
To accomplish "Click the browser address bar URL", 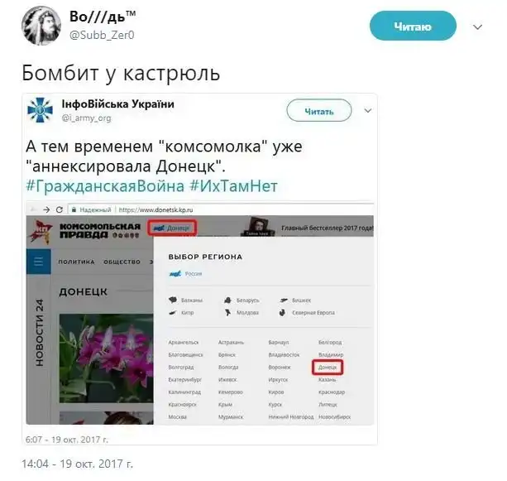I will click(155, 209).
